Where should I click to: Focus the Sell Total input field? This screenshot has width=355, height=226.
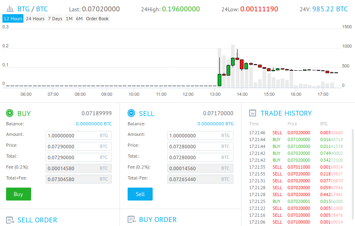point(200,157)
